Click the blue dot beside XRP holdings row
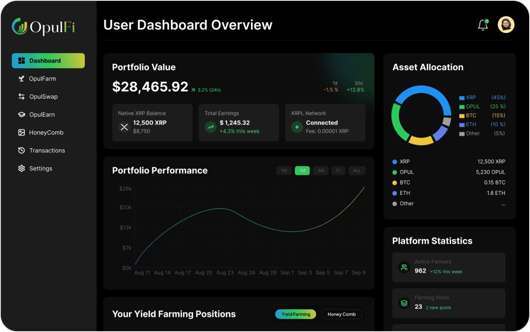This screenshot has height=332, width=530. [395, 162]
